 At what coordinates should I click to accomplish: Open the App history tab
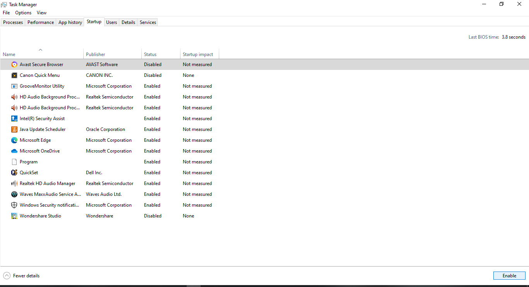point(70,22)
